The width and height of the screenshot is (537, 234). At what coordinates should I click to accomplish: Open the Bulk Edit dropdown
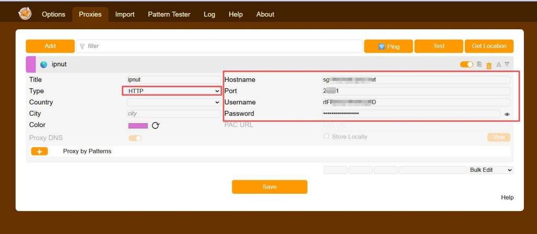click(x=490, y=170)
